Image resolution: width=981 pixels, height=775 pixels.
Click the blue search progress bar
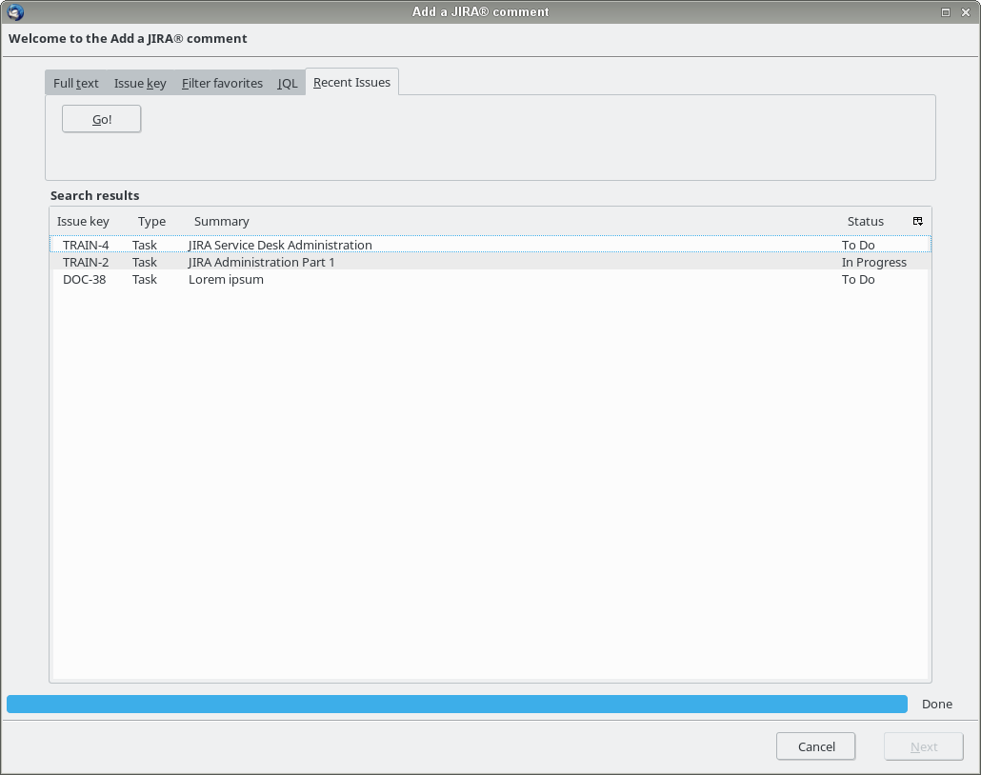coord(457,704)
